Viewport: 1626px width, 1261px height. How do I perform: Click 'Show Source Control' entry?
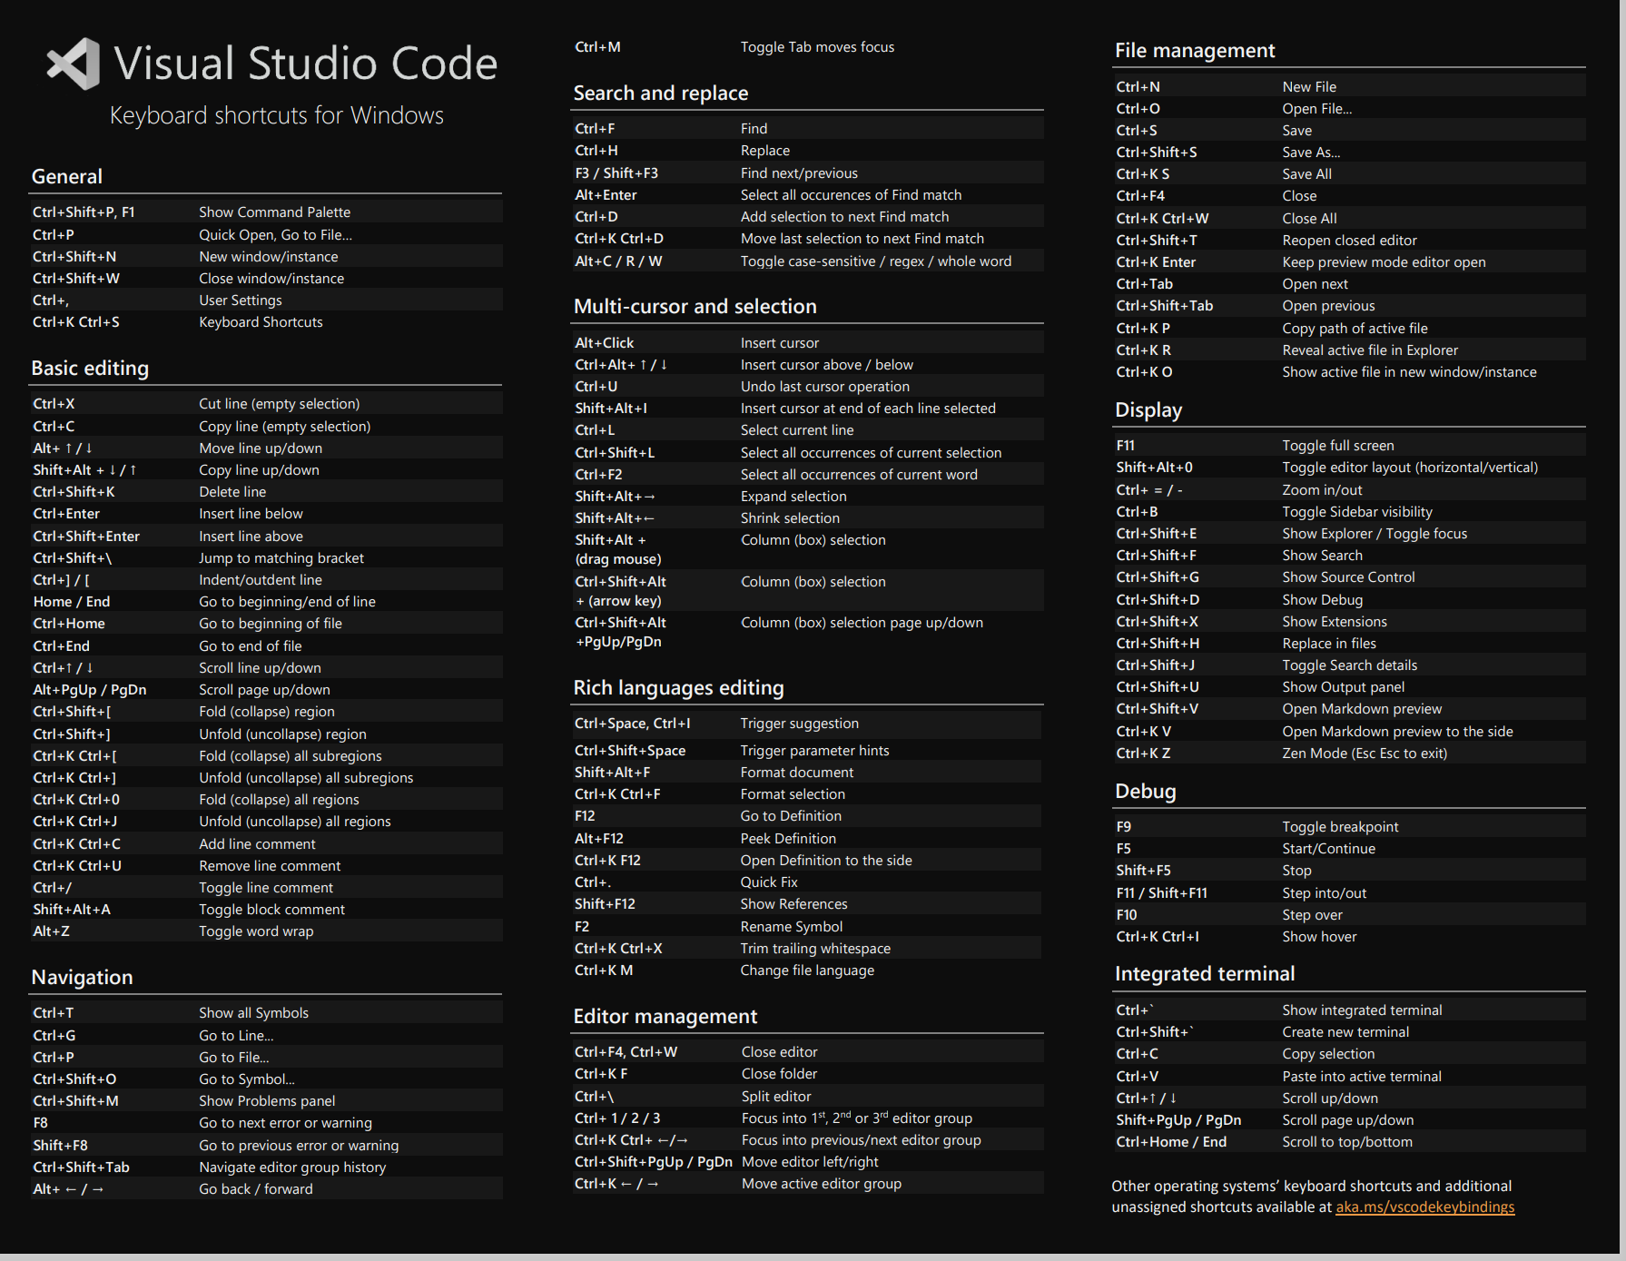[1348, 577]
